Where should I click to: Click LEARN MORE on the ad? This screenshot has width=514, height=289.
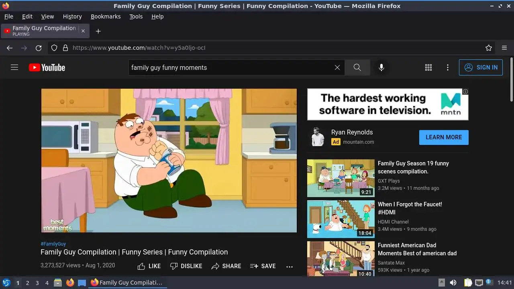444,137
